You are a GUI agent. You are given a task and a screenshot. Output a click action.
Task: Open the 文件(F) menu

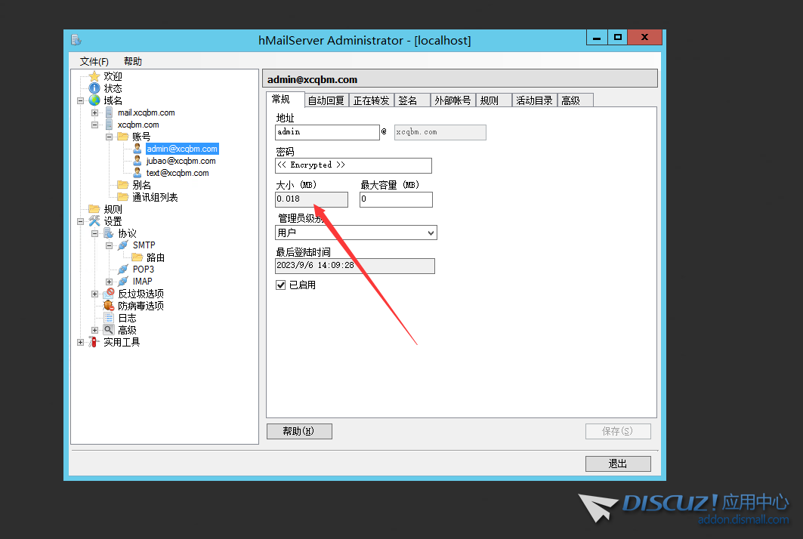tap(94, 61)
